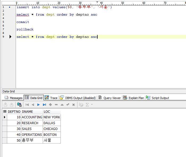
Task: Click the edit record triangle icon
Action: tap(62, 105)
